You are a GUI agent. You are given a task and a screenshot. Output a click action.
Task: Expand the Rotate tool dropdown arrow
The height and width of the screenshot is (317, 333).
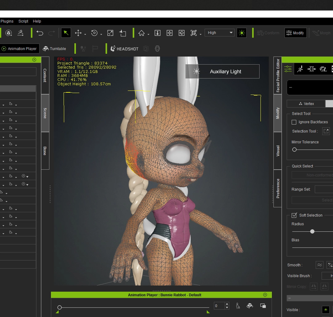click(x=101, y=34)
